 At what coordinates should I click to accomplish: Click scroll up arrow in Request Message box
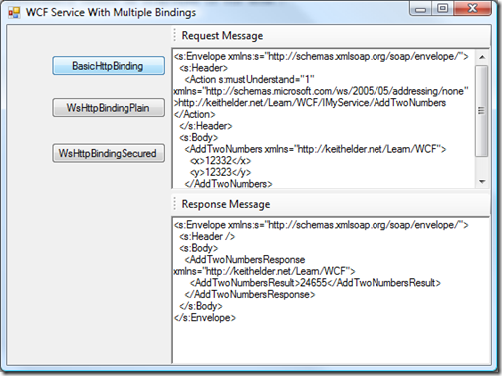(482, 57)
